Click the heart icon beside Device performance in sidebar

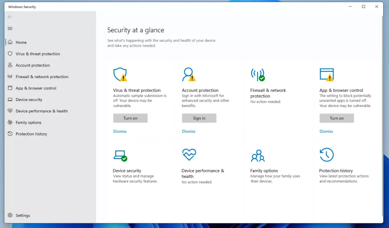(x=10, y=111)
